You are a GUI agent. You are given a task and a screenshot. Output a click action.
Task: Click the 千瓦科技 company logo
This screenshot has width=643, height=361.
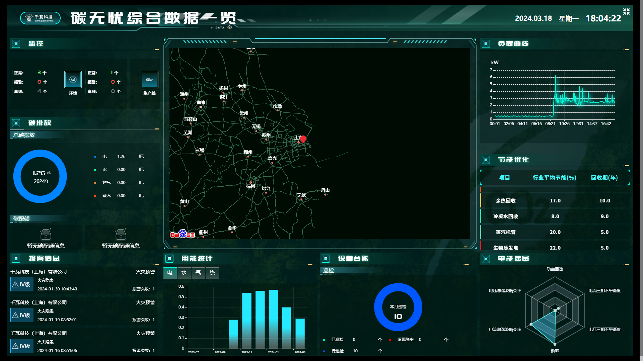pos(40,18)
